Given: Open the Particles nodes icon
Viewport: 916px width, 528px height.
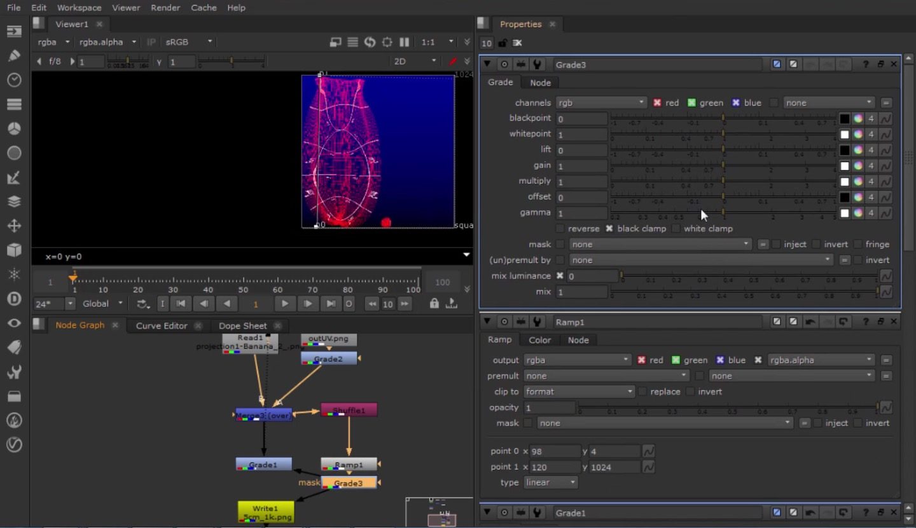Looking at the screenshot, I should (14, 274).
